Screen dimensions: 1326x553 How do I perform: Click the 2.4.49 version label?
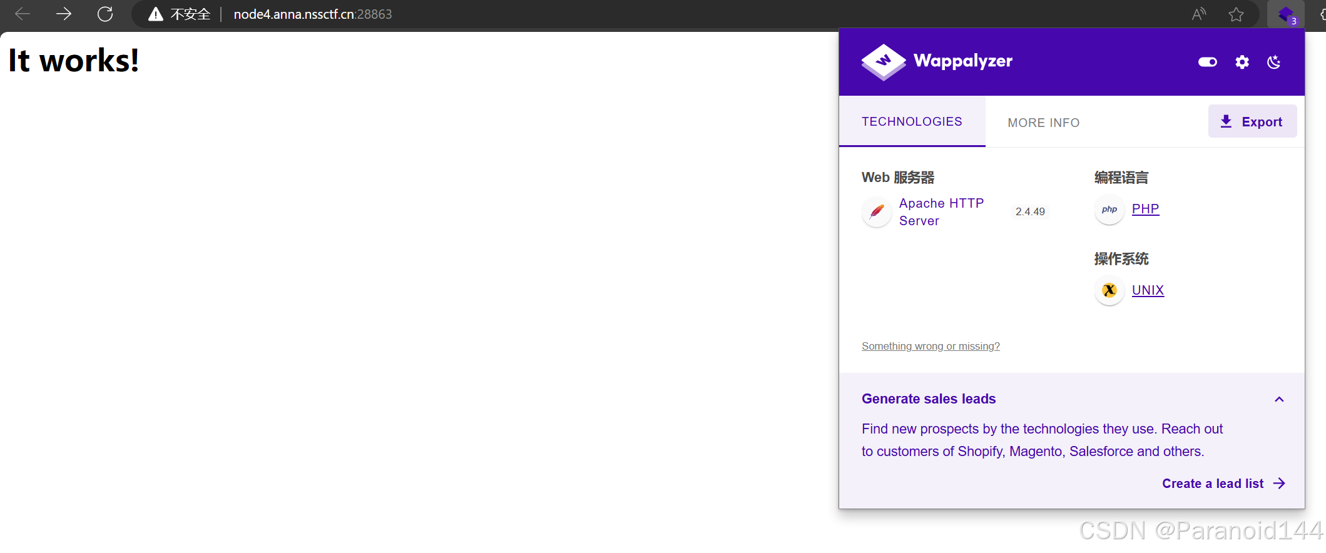click(1030, 211)
